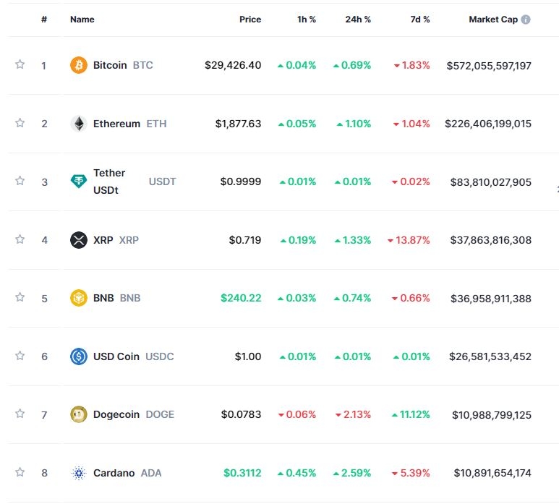Click the USD Coin logo icon
Viewport: 559px width, 504px height.
[78, 356]
